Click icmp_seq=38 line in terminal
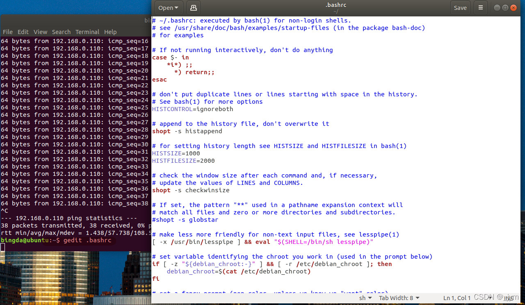The height and width of the screenshot is (305, 525). (74, 203)
